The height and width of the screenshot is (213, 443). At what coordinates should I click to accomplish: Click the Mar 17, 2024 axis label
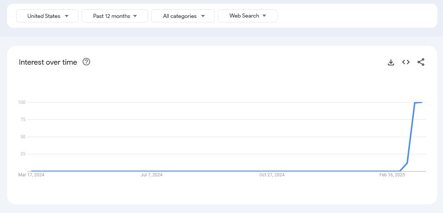tap(31, 175)
